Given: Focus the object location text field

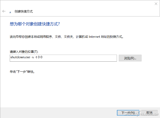Looking at the screenshot, I should click(63, 58).
